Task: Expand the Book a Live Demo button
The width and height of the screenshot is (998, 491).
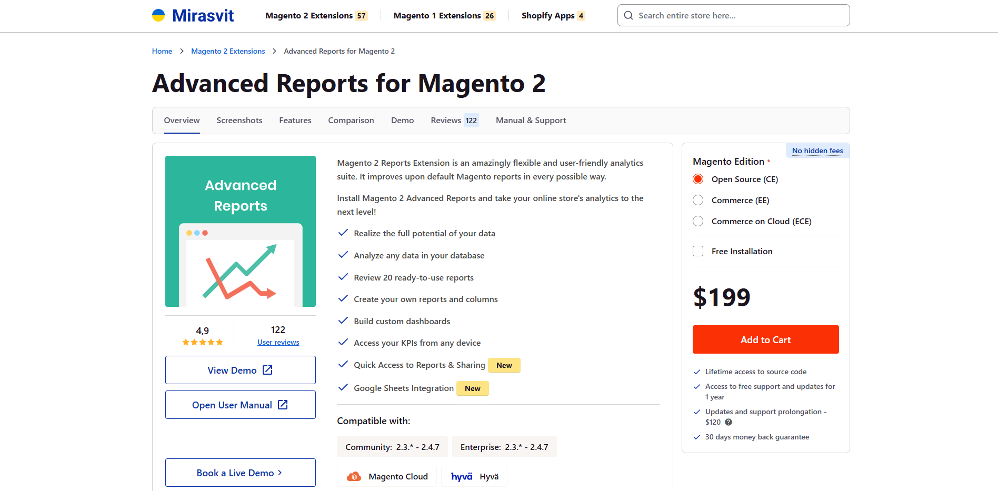Action: coord(240,473)
